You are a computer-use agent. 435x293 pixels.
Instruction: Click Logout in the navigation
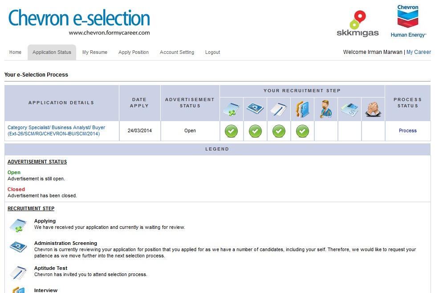[212, 52]
